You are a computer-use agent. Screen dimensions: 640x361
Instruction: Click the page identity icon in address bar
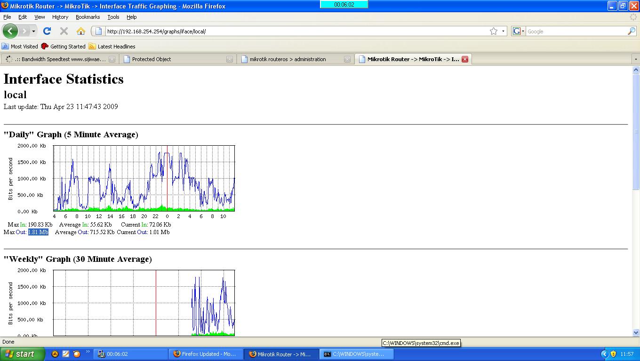pyautogui.click(x=98, y=31)
